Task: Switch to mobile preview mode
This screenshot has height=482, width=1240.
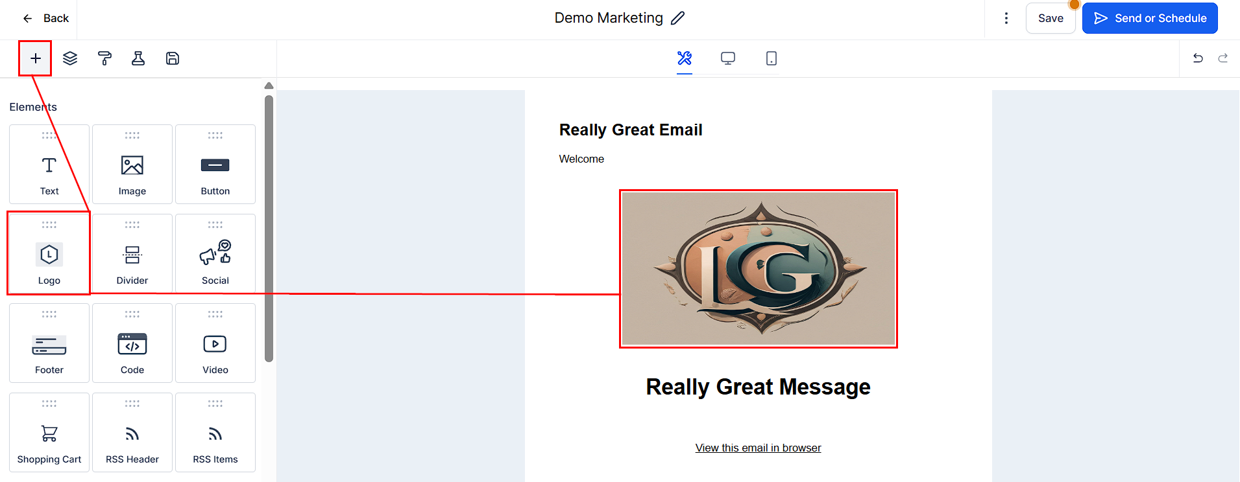Action: pos(771,58)
